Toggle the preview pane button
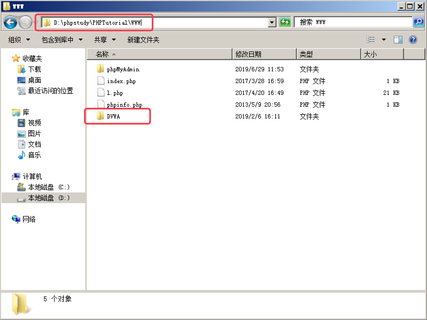This screenshot has width=427, height=320. point(398,40)
